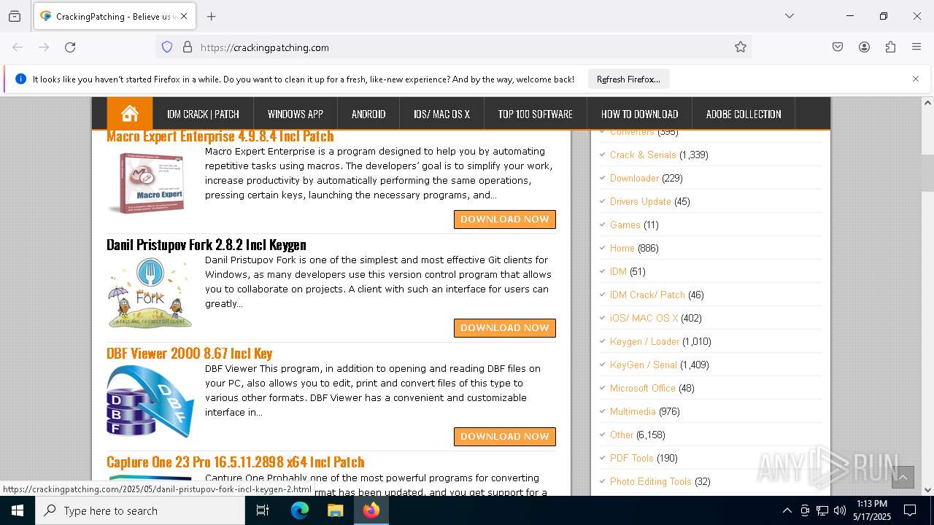Open Task View on the taskbar
Image resolution: width=934 pixels, height=525 pixels.
pyautogui.click(x=263, y=510)
